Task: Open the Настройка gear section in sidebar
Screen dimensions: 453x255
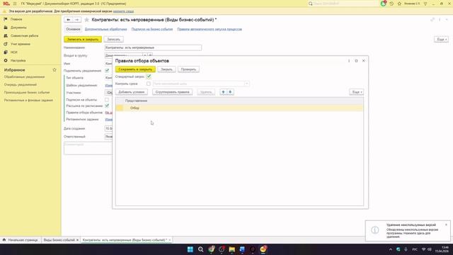Action: (18, 60)
